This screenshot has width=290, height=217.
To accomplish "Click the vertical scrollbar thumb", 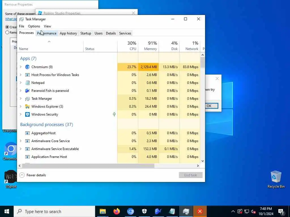I will (x=203, y=62).
